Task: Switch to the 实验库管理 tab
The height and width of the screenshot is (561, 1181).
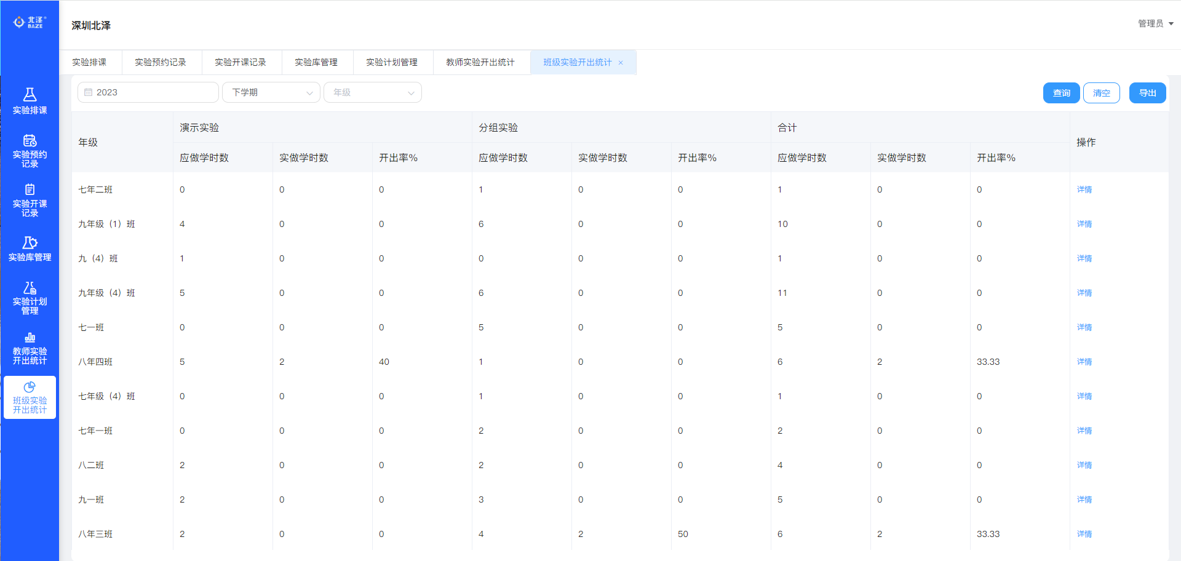Action: tap(316, 63)
